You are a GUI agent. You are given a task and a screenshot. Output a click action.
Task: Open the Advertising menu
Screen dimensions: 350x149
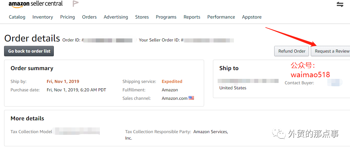(116, 17)
